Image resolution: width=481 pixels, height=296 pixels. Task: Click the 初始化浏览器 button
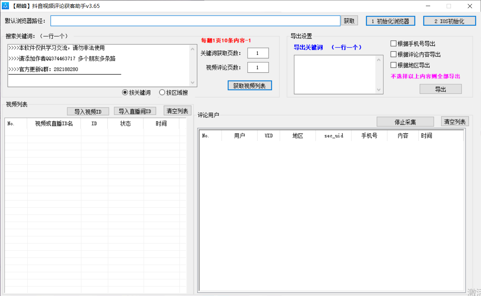tap(390, 20)
